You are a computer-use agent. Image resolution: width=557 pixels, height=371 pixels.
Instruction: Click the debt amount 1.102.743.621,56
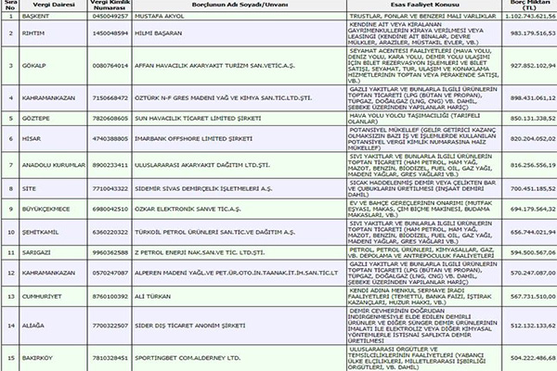530,17
